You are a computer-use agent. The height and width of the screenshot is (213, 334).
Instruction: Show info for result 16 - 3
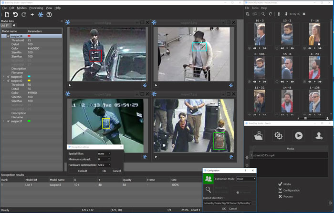(x=249, y=48)
